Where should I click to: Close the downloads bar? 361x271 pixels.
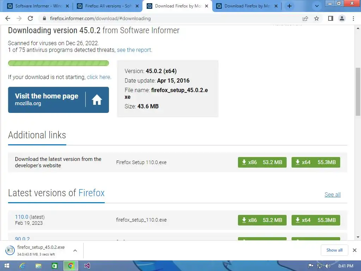(355, 250)
